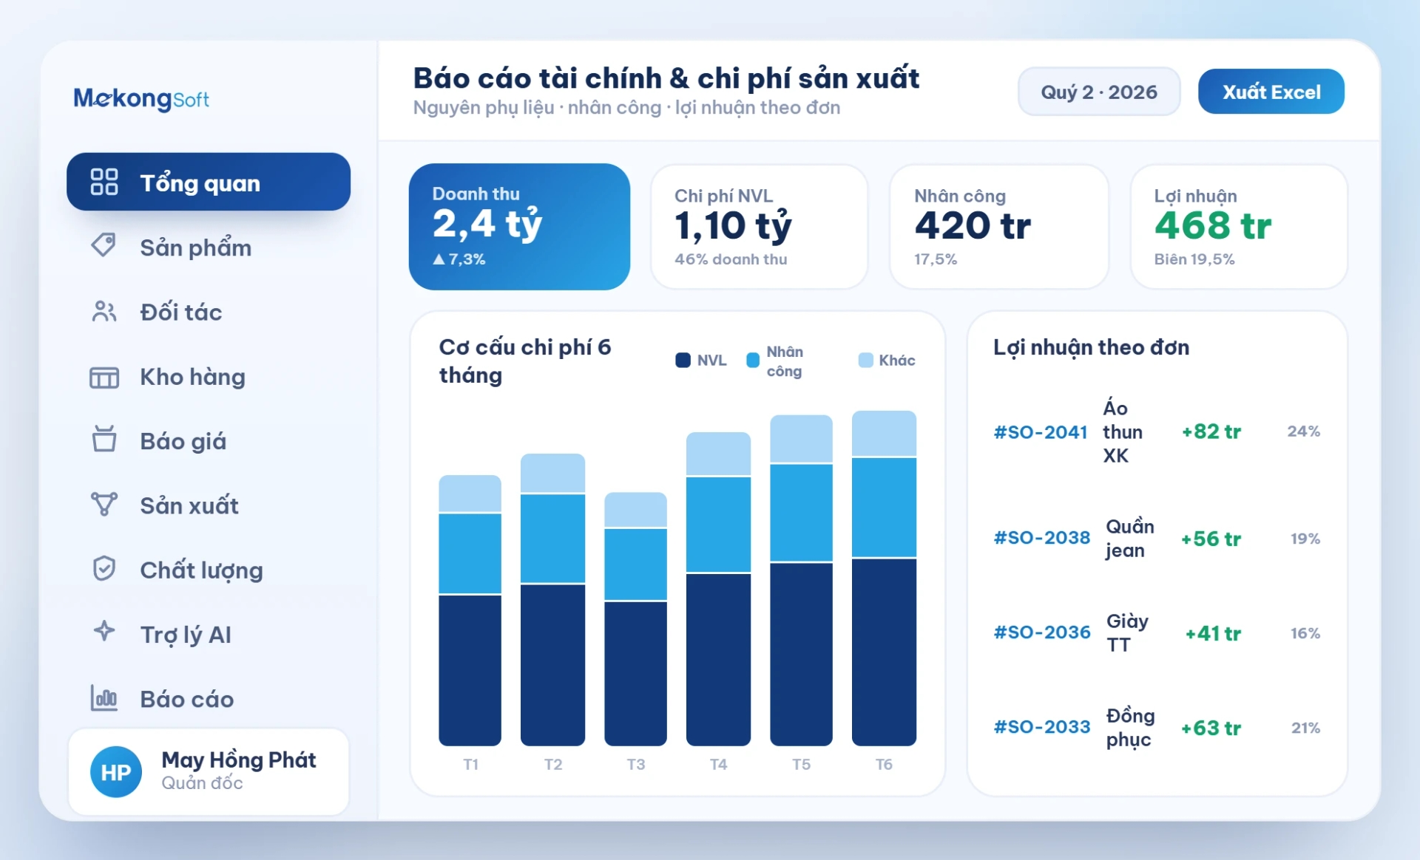Screen dimensions: 1420x860
Task: Click the T3 stacked bar
Action: (x=635, y=619)
